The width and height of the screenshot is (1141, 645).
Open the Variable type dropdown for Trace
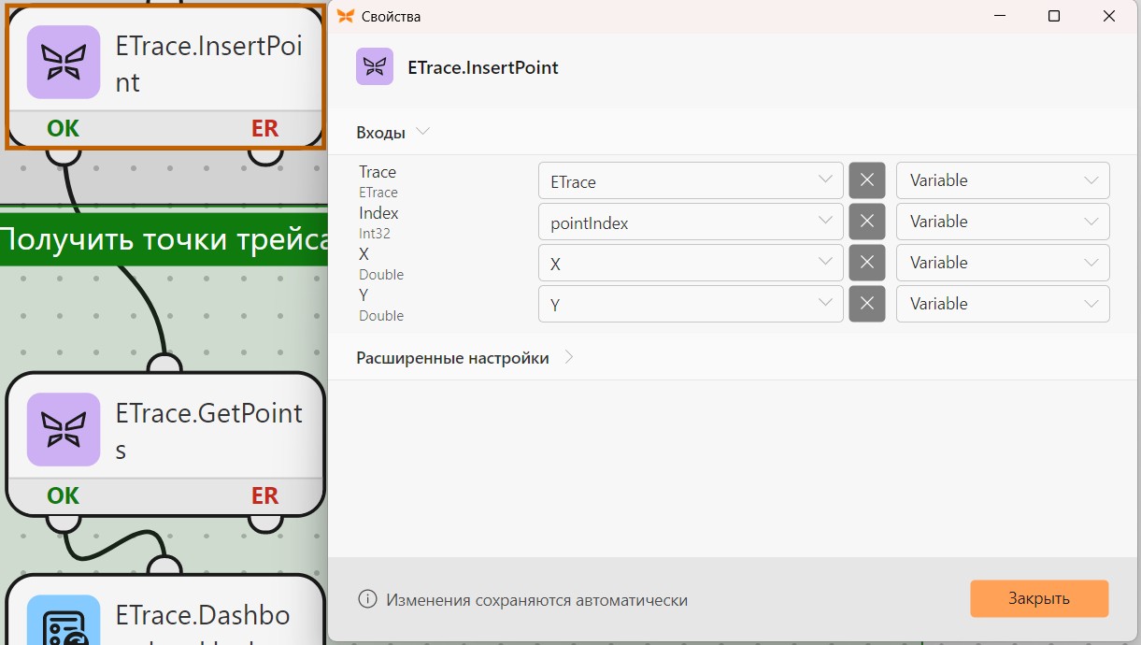coord(1003,180)
